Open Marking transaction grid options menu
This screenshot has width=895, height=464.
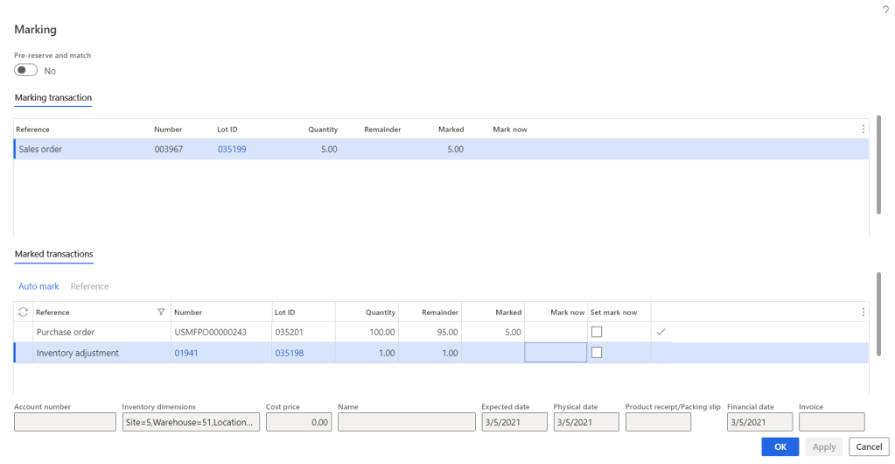tap(864, 130)
